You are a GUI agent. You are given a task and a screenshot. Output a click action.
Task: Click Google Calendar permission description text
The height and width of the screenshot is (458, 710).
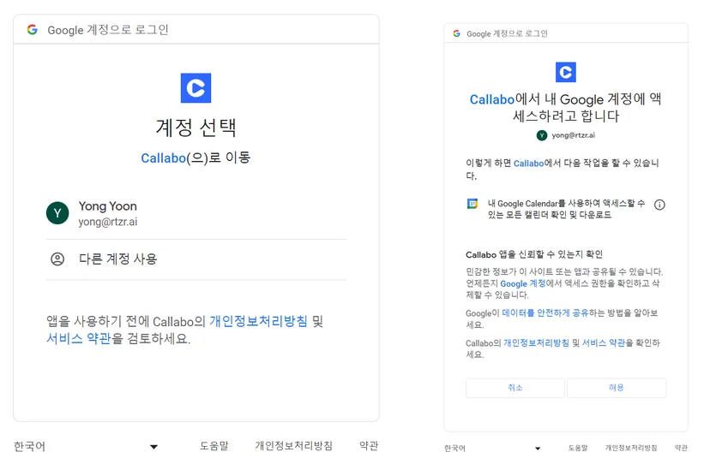point(566,209)
